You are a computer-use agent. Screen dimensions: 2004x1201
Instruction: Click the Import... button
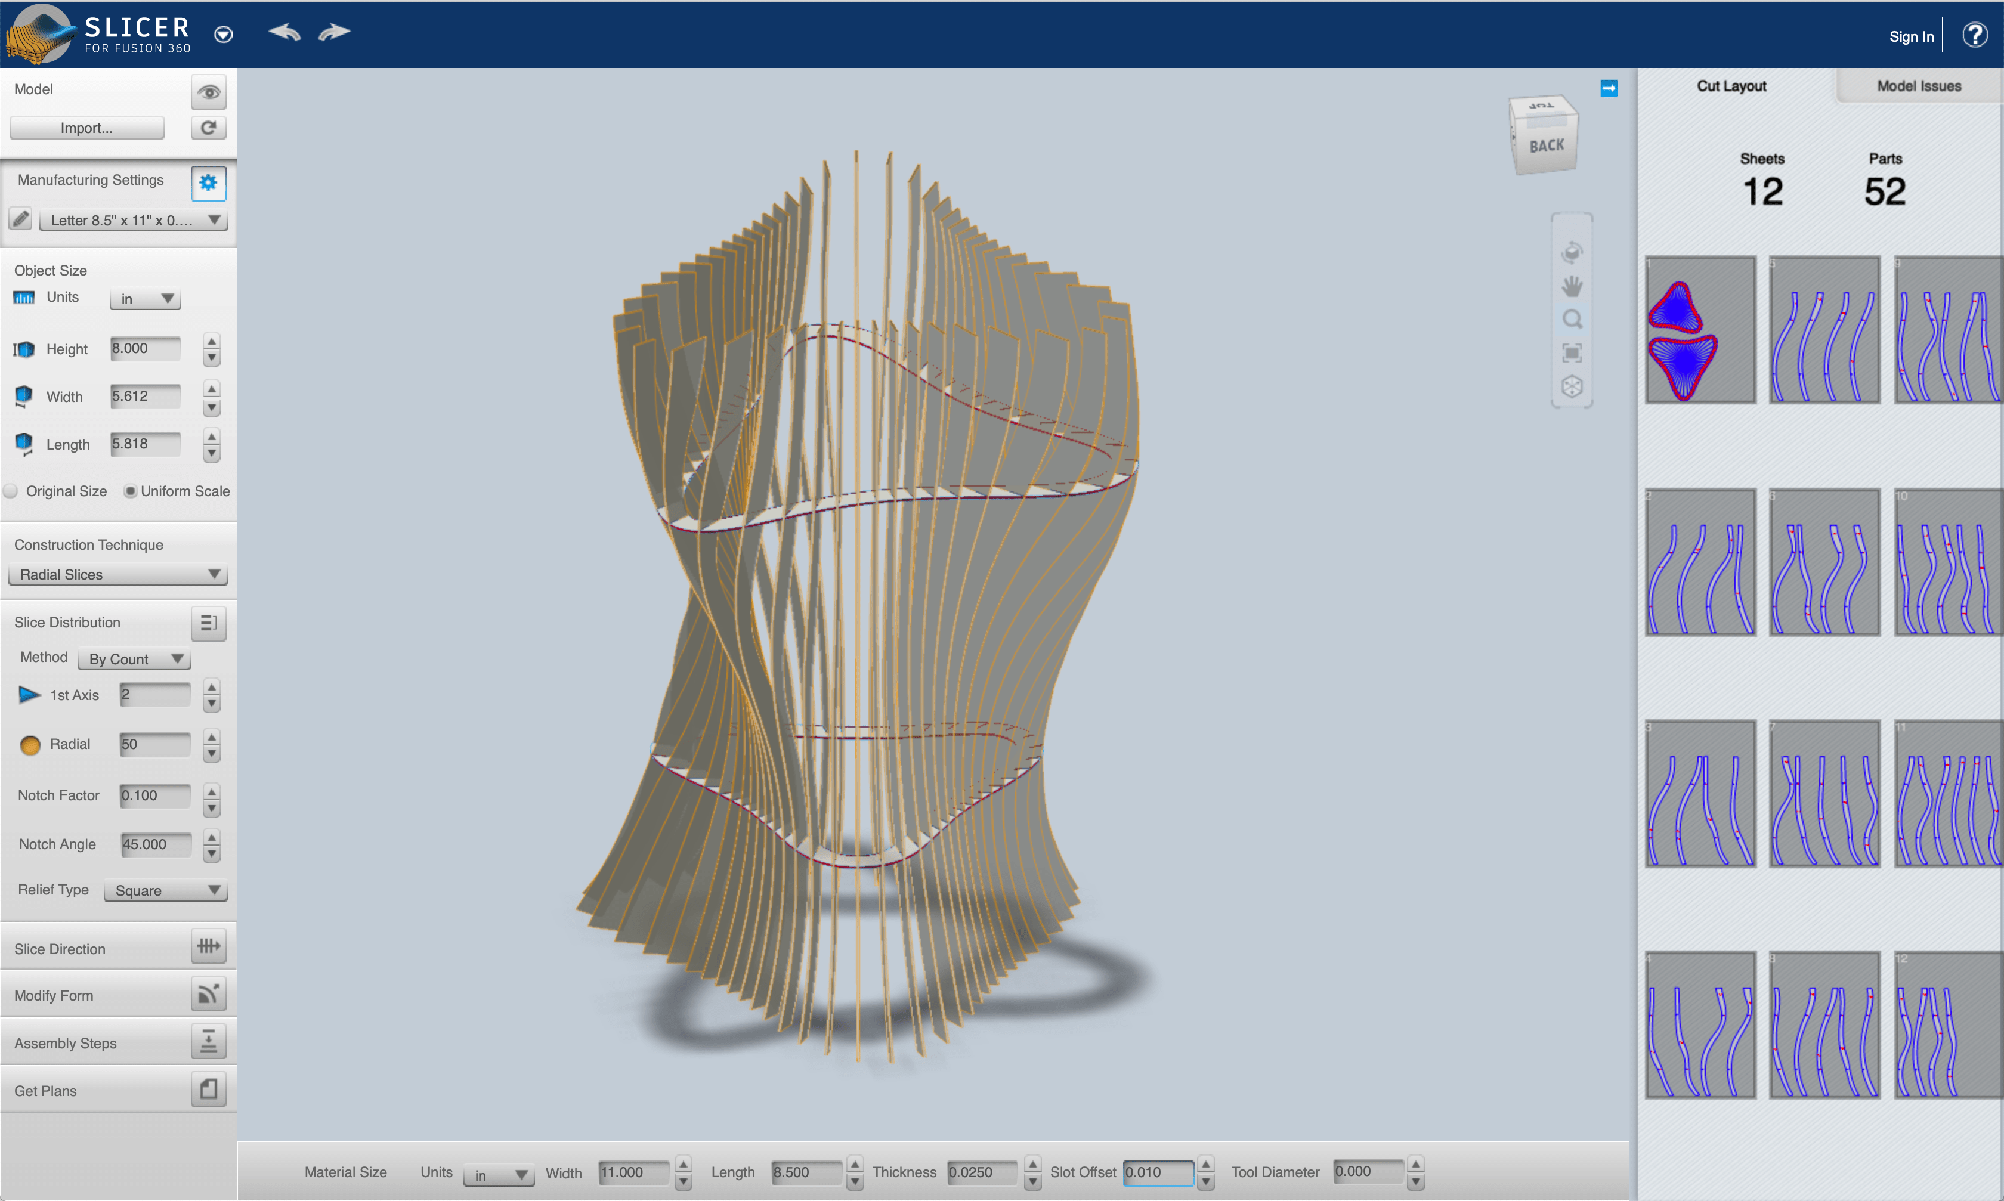pyautogui.click(x=86, y=128)
